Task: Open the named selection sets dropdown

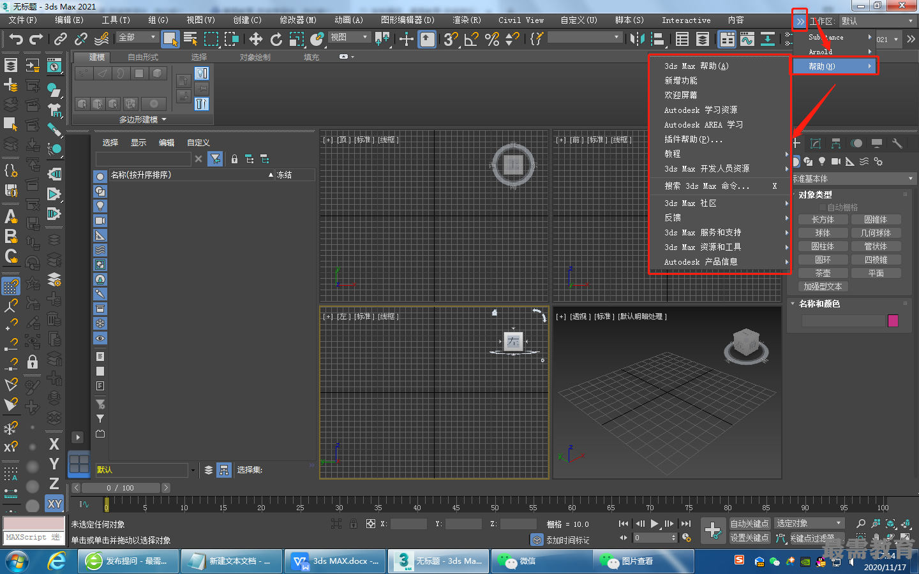Action: [x=585, y=38]
